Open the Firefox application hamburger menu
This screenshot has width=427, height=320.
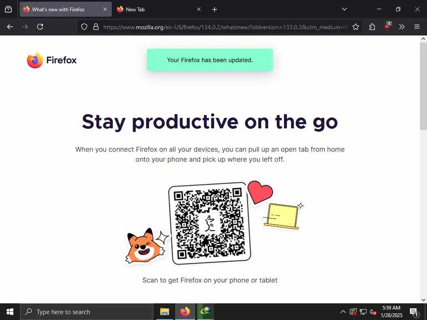tap(417, 27)
